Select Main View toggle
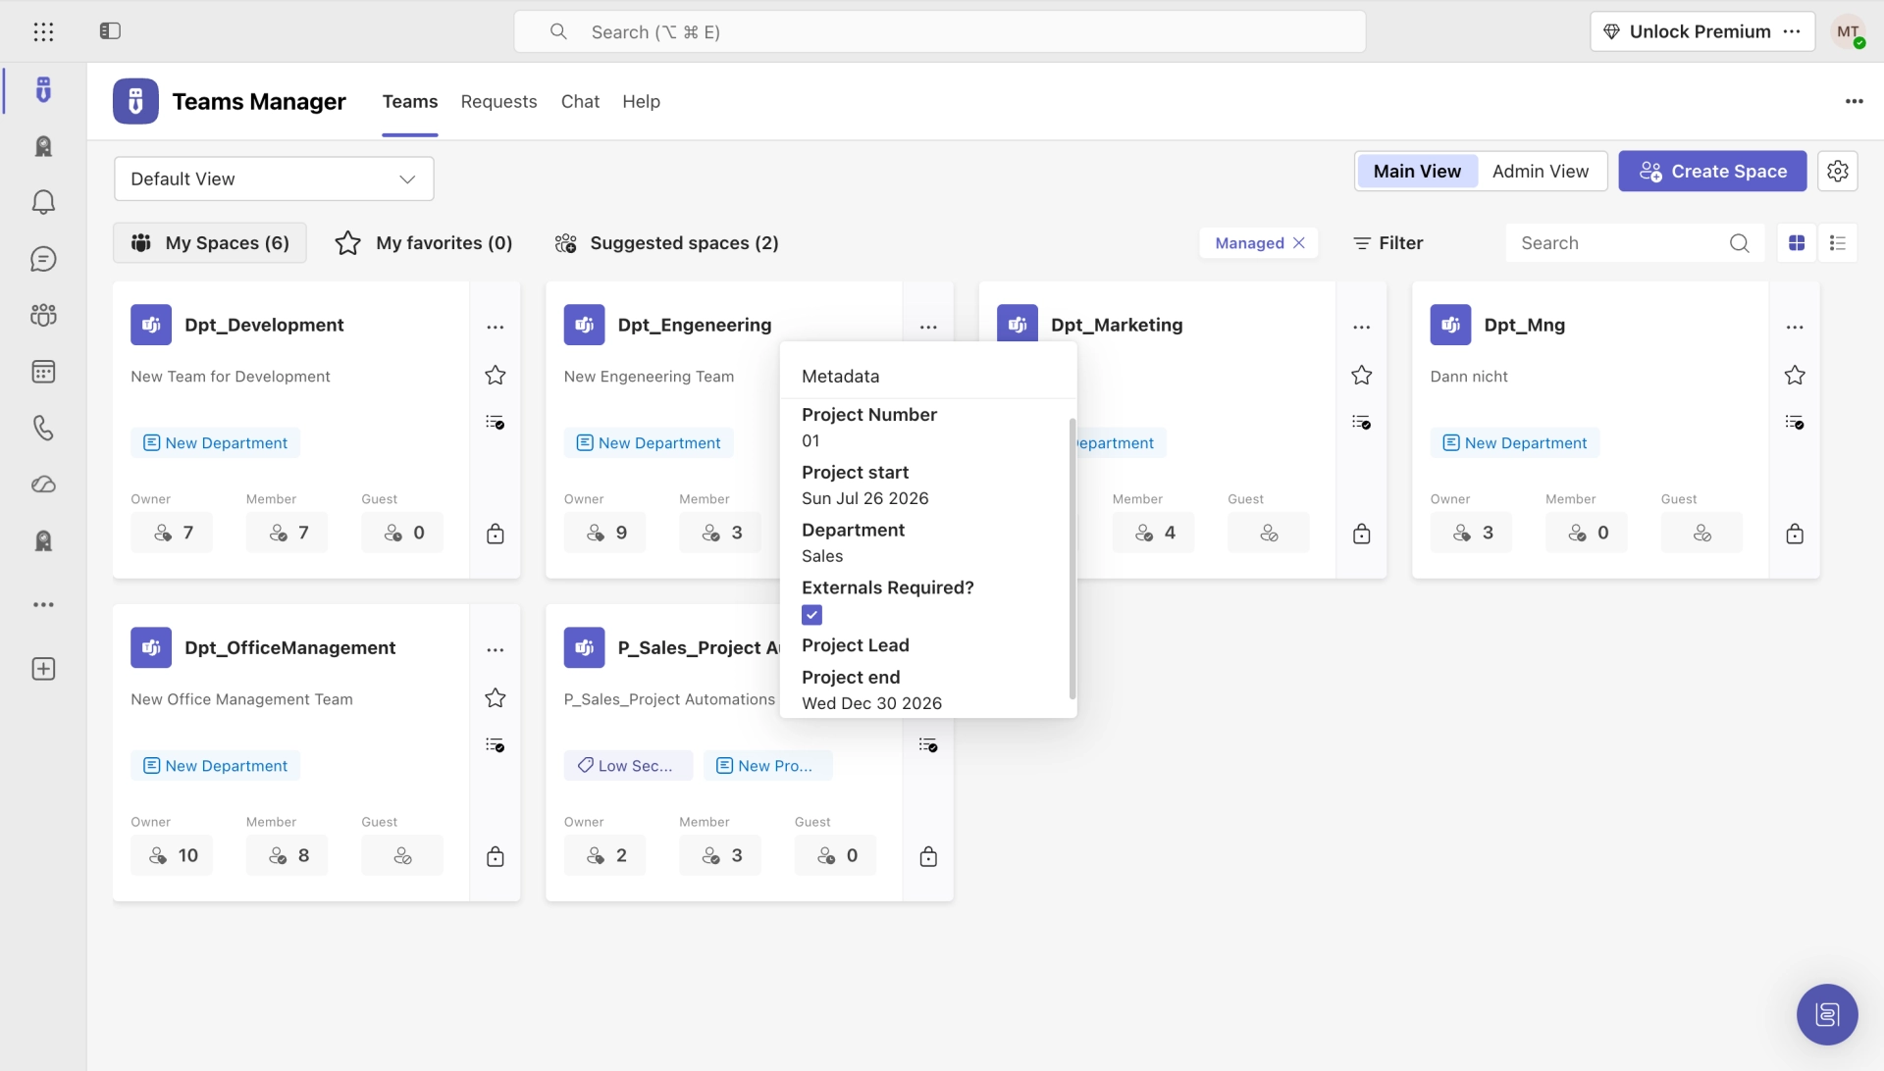Image resolution: width=1884 pixels, height=1071 pixels. [1417, 171]
